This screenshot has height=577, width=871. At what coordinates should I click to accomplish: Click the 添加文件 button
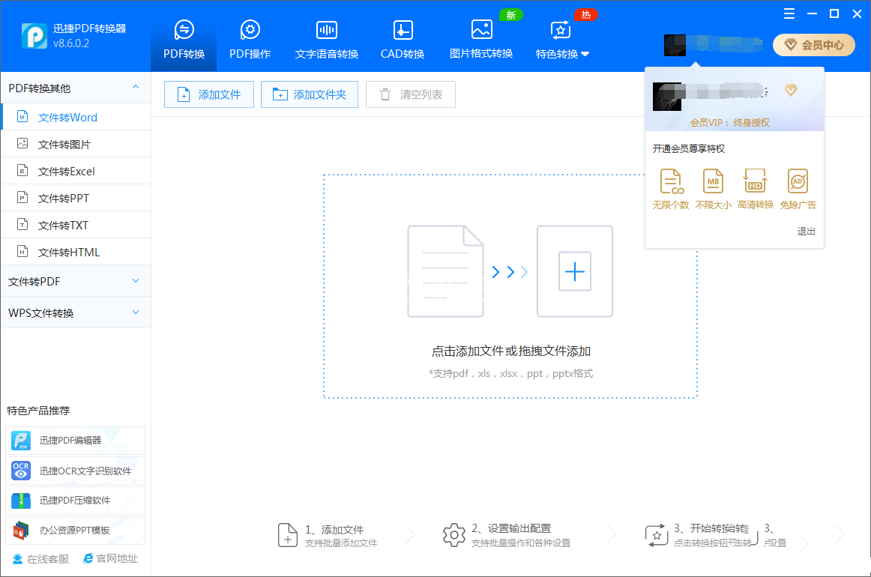tap(209, 94)
